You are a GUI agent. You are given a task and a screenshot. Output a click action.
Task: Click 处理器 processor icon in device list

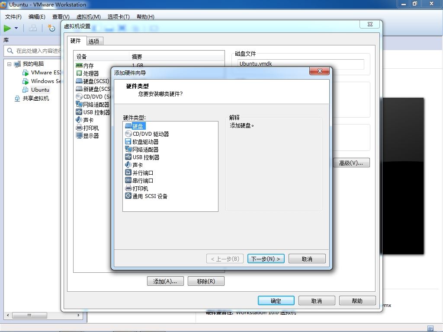tap(79, 73)
